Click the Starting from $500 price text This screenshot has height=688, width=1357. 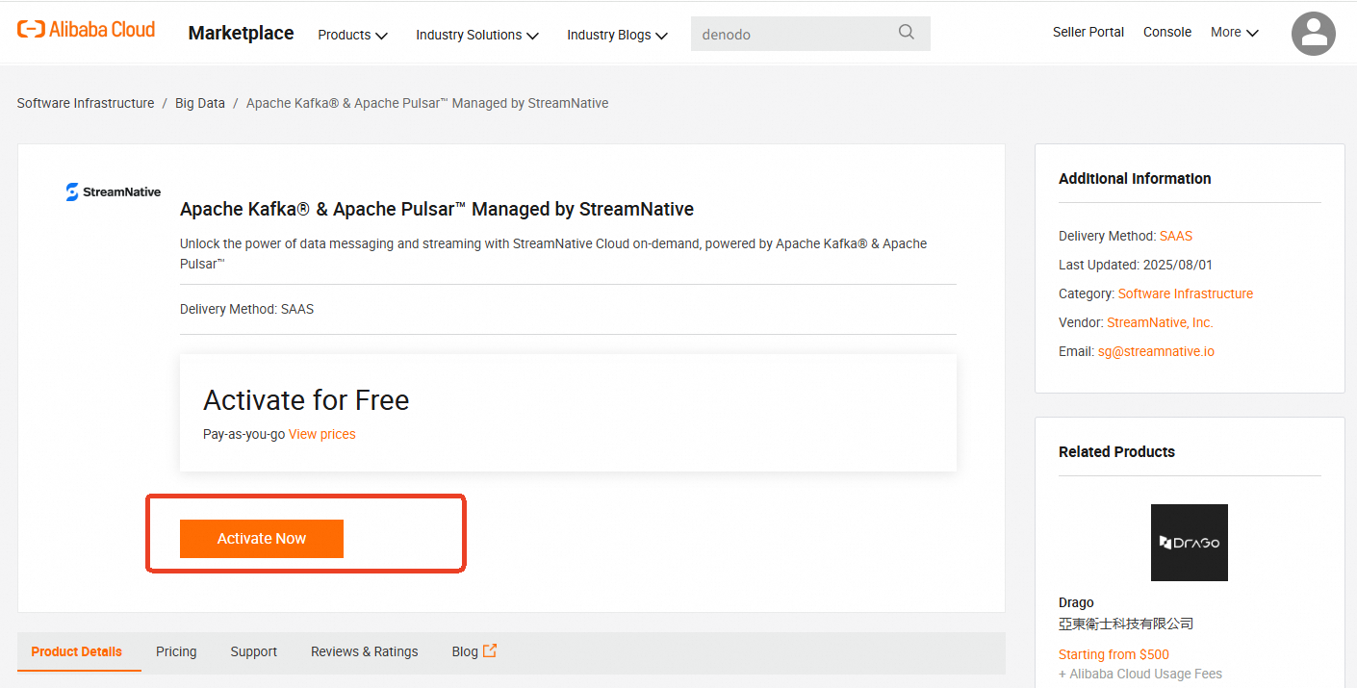[x=1114, y=654]
